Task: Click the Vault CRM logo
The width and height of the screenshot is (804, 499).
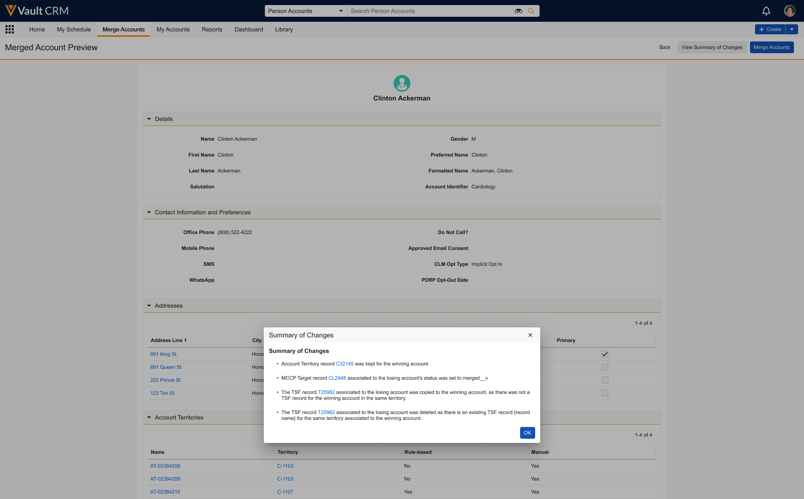Action: pyautogui.click(x=37, y=11)
